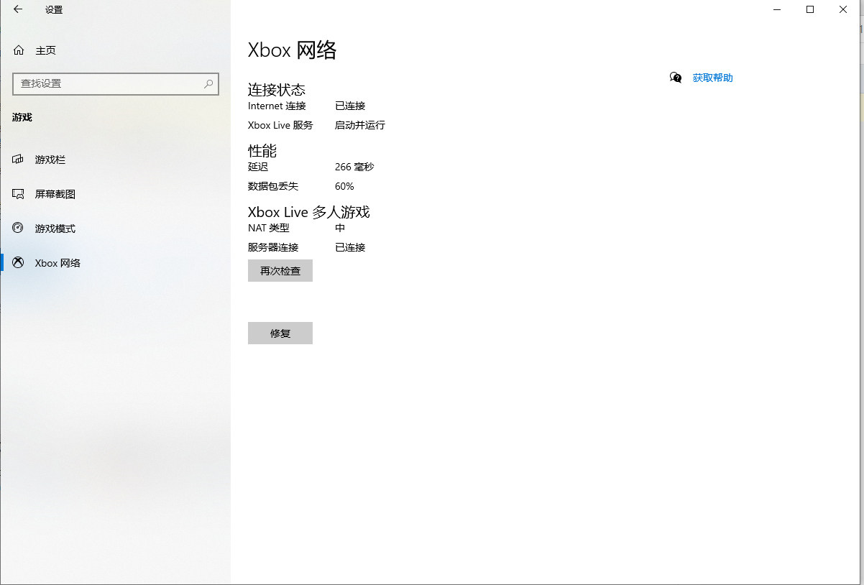Click the NAT 类型 label
Screen dimensions: 864x585
[269, 228]
